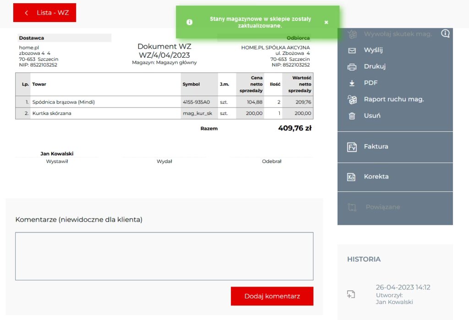Go back to Lista - WZ
Viewport: 469px width, 320px height.
pos(45,13)
